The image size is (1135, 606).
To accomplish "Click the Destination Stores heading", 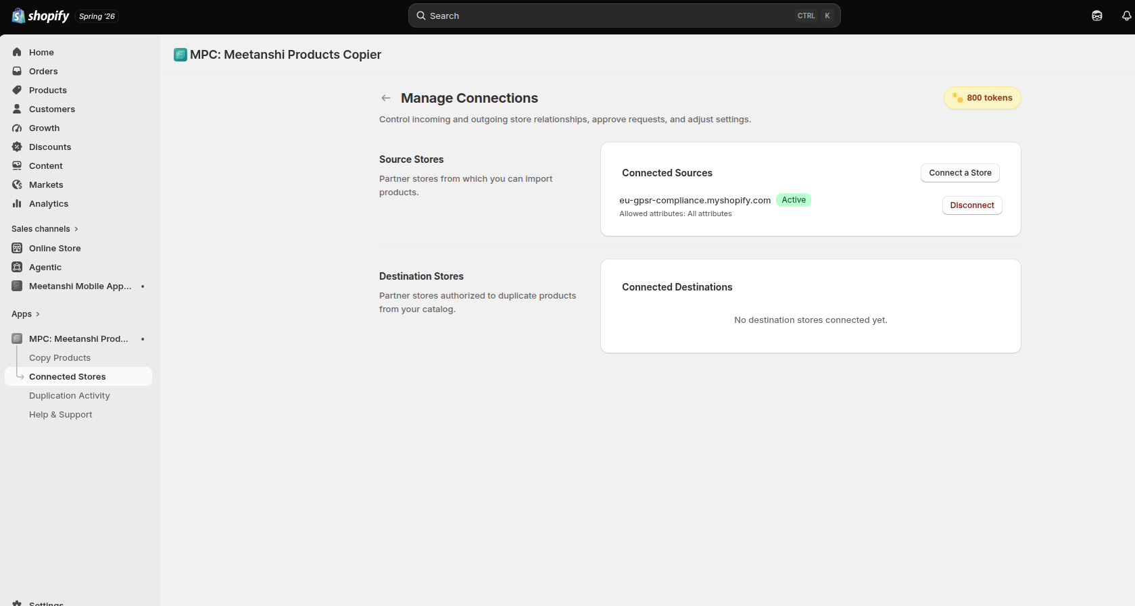I will click(421, 276).
